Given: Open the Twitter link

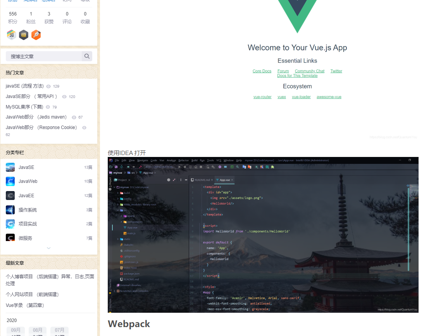Looking at the screenshot, I should [336, 71].
